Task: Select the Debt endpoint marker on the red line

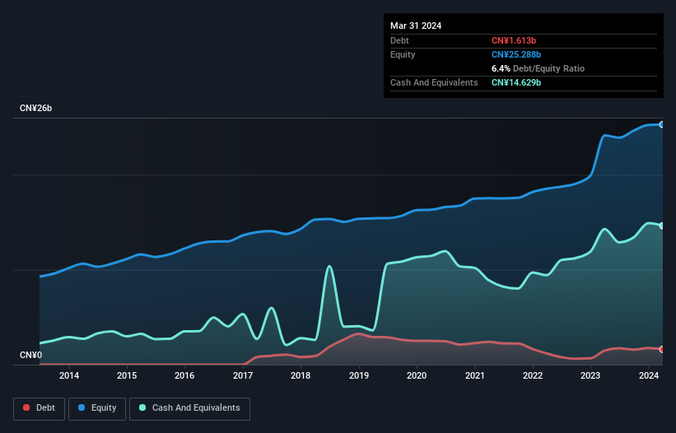Action: pyautogui.click(x=662, y=349)
